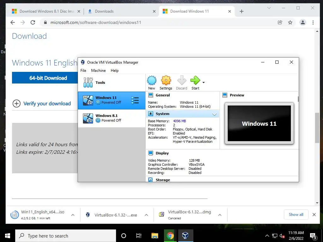This screenshot has width=323, height=242.
Task: Select the Windows 8.1 virtual machine
Action: 112,118
